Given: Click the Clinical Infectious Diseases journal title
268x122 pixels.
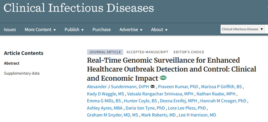Looking at the screenshot, I should (79, 8).
